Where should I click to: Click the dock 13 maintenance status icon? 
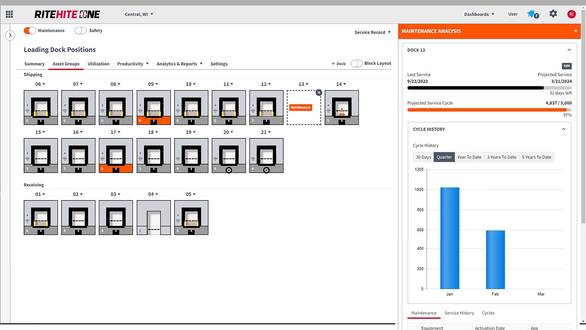301,107
